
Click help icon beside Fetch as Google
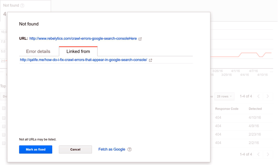[x=130, y=149]
